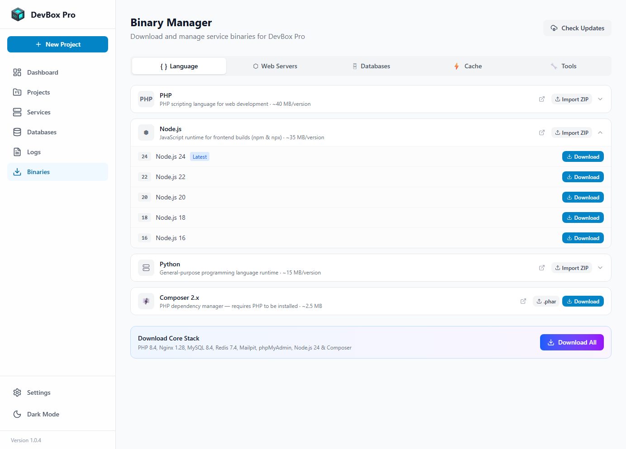
Task: Select the Binaries icon in the sidebar
Action: click(x=17, y=172)
